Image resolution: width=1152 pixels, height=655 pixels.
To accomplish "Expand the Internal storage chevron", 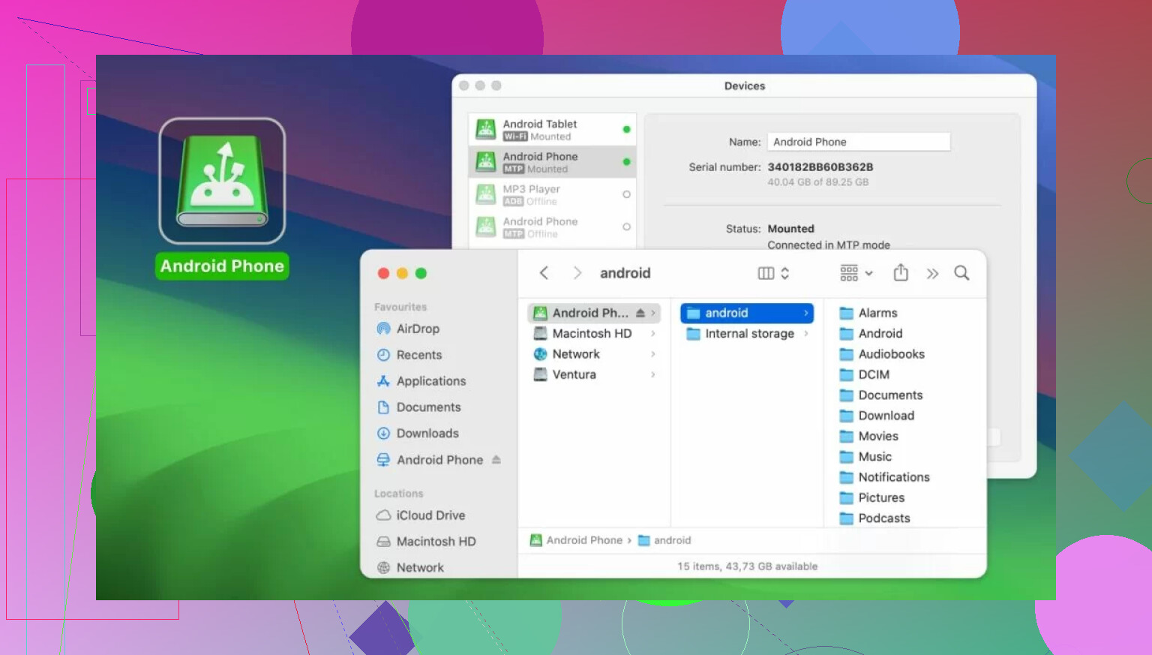I will [x=806, y=334].
